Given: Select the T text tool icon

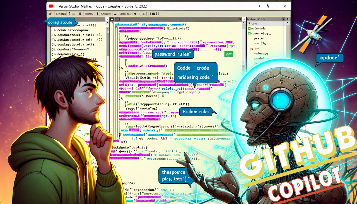Looking at the screenshot, I should [x=69, y=14].
